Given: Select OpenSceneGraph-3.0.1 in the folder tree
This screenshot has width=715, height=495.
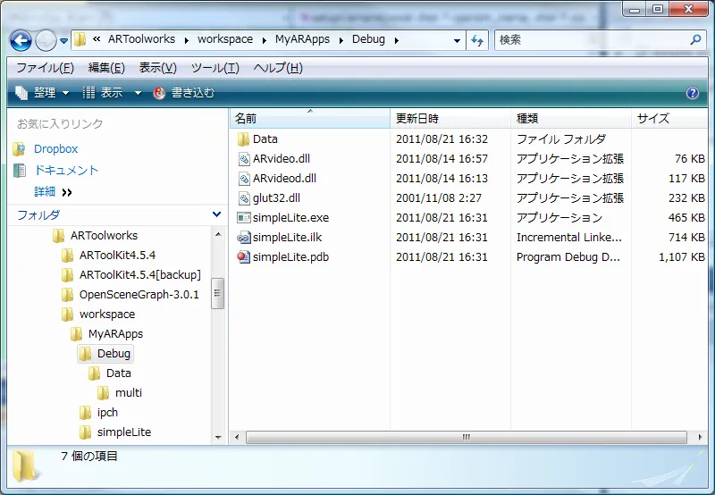Looking at the screenshot, I should pyautogui.click(x=139, y=295).
